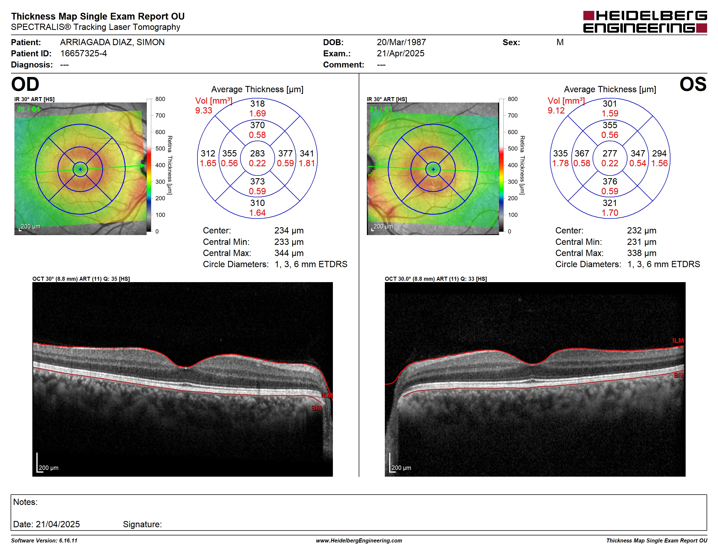
Task: Click the Software Version 6.16.11 text
Action: coord(44,541)
